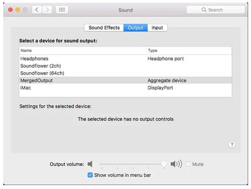Enable the Mute checkbox
This screenshot has width=251, height=189.
click(188, 164)
